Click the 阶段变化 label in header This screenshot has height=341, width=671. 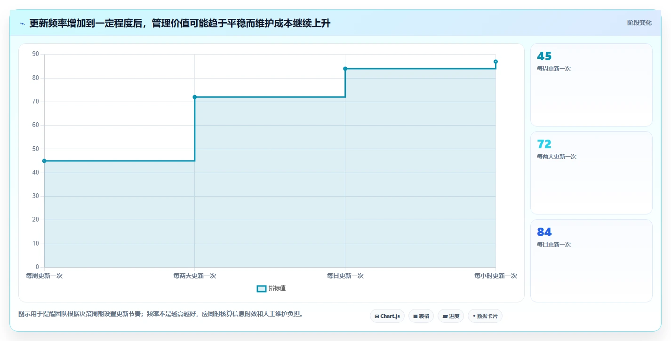[639, 23]
